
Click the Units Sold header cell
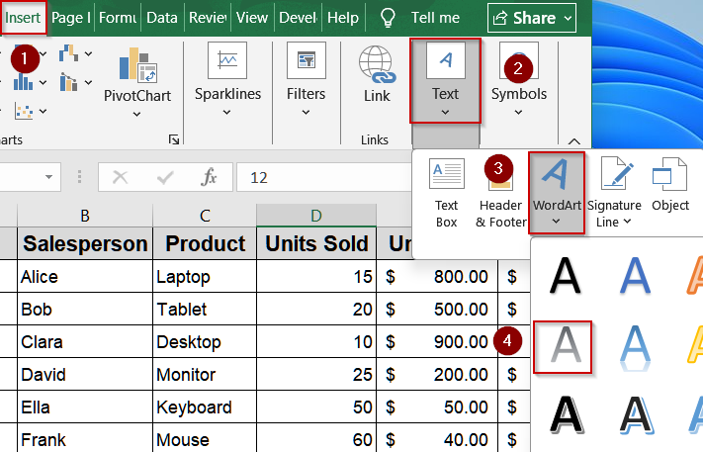click(x=316, y=243)
